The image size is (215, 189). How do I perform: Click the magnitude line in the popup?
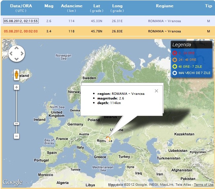[x=110, y=98]
